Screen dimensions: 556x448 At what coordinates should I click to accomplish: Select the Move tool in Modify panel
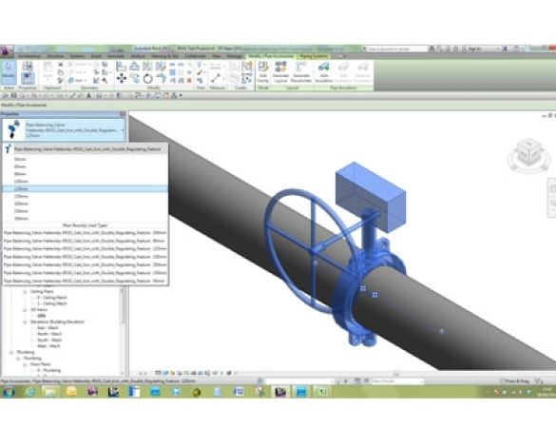122,78
